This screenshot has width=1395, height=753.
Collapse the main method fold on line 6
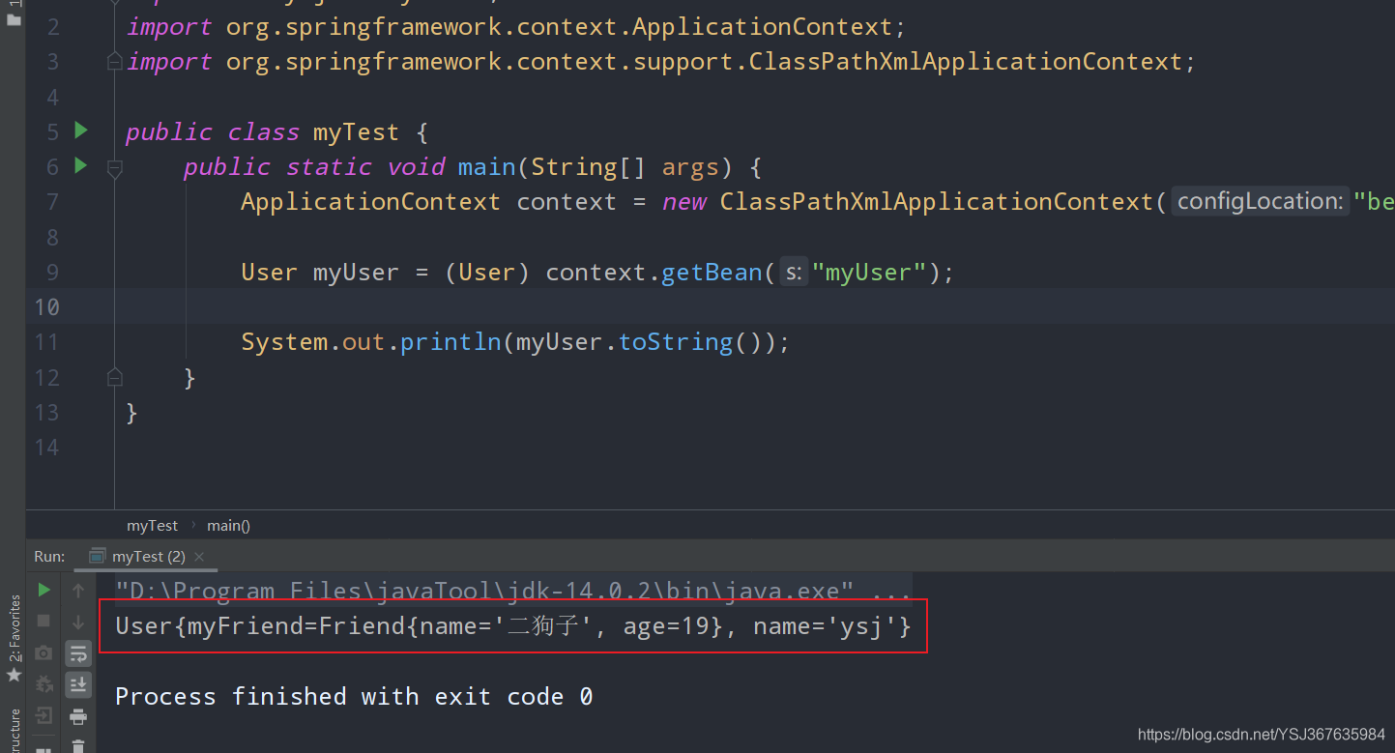114,168
